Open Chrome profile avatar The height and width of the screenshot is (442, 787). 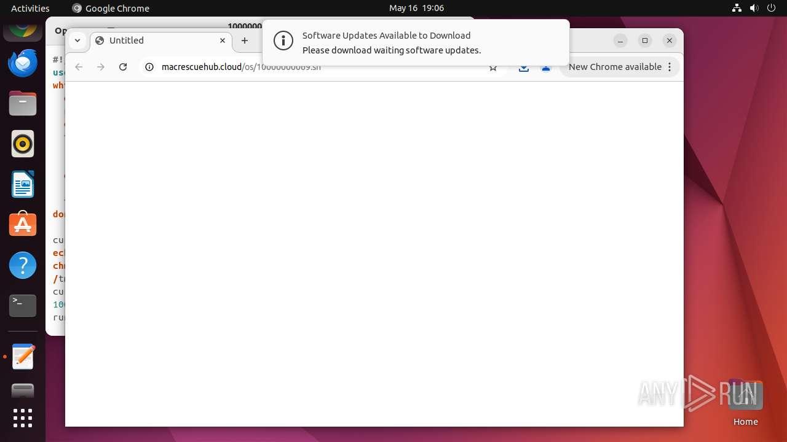pos(546,68)
